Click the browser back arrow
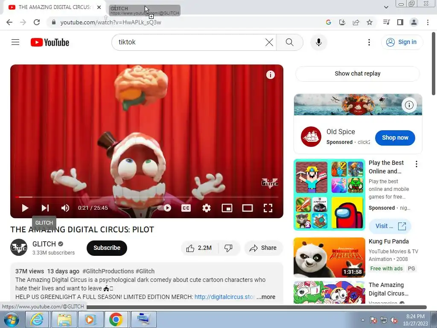Viewport: 437px width, 328px height. tap(9, 22)
